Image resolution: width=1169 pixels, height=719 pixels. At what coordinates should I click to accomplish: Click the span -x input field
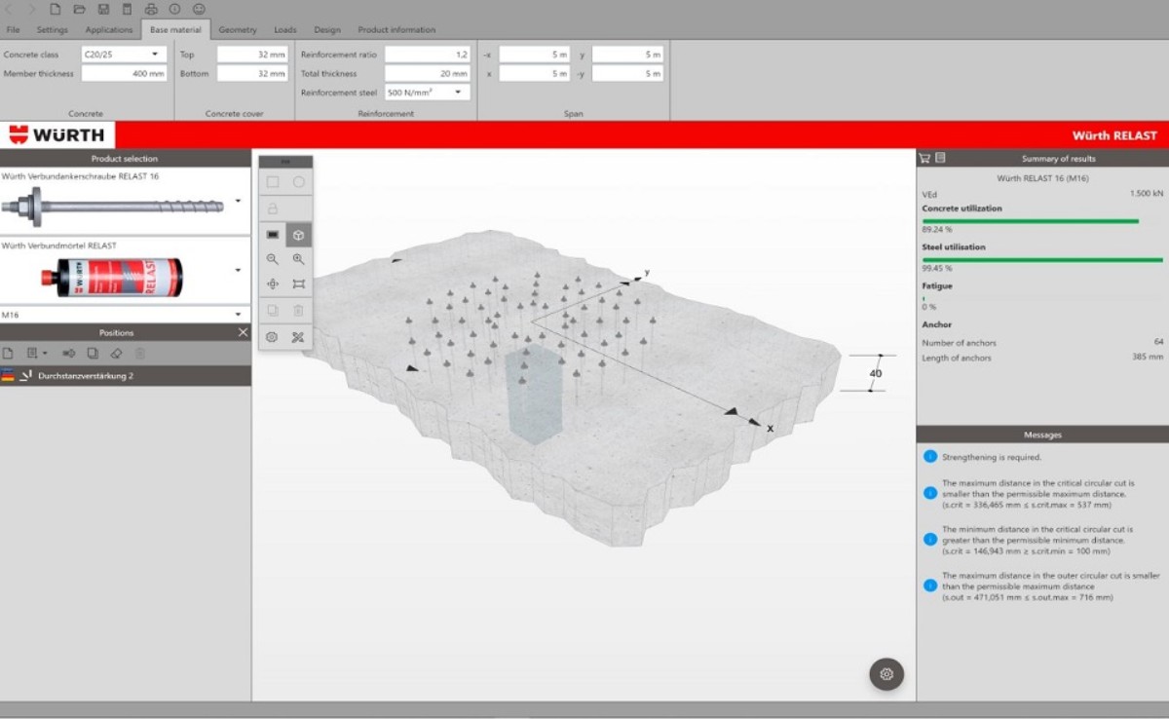point(535,55)
